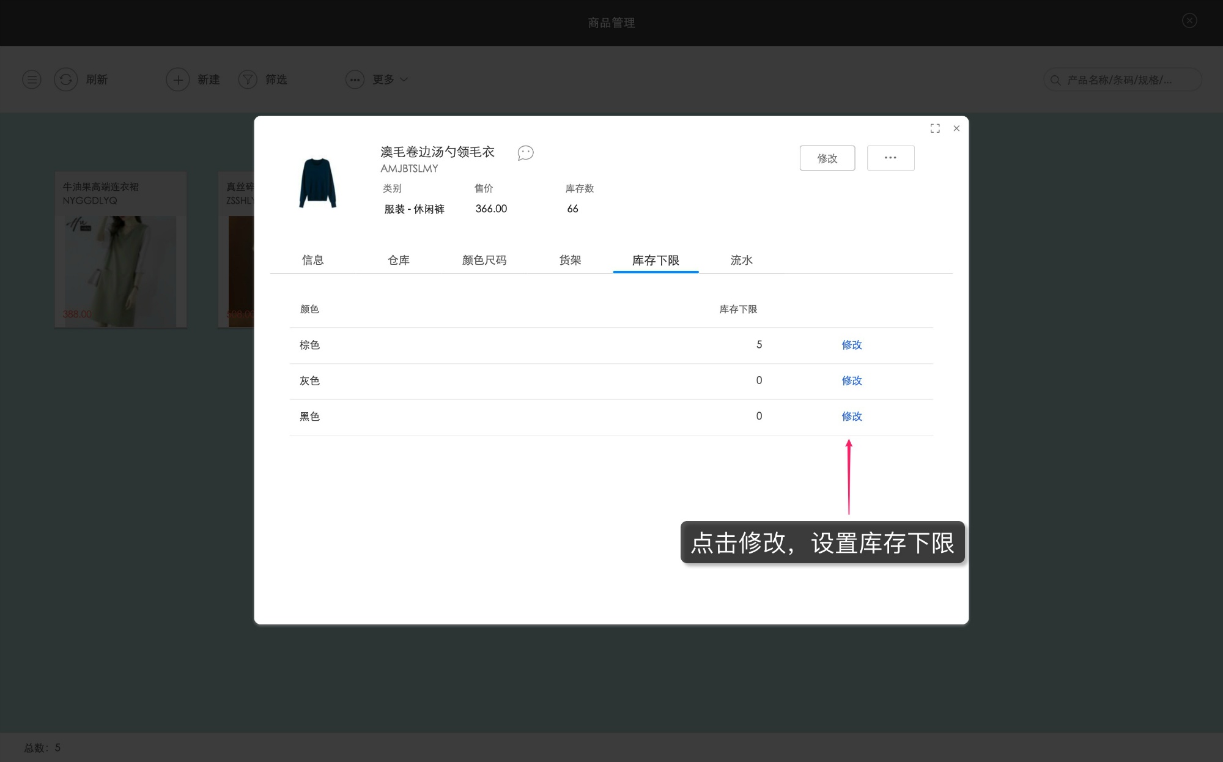
Task: Click the stock count value 66
Action: pos(572,209)
